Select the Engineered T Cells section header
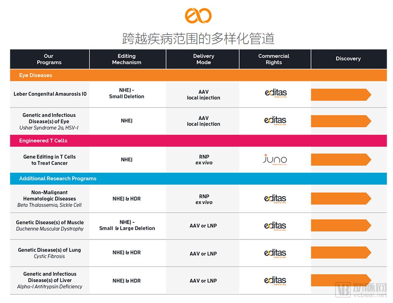Image resolution: width=393 pixels, height=303 pixels. coord(43,141)
